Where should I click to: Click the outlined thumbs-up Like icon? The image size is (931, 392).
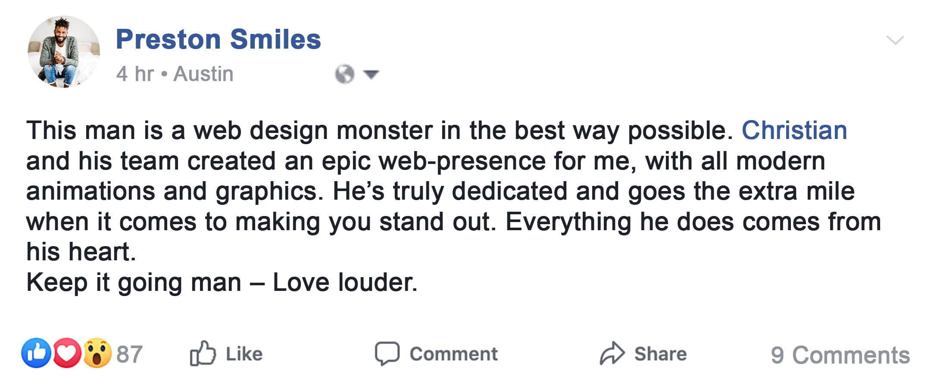(202, 353)
